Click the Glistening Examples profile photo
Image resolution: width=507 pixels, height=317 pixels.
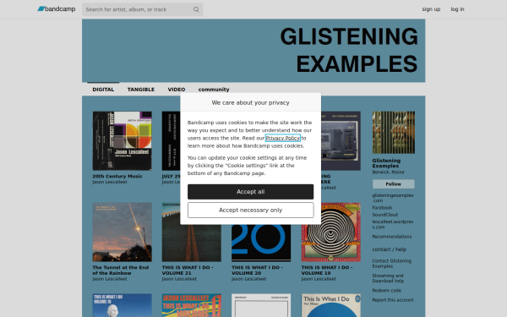[x=394, y=133]
